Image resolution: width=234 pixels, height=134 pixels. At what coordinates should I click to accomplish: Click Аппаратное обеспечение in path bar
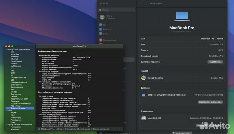pyautogui.click(x=77, y=129)
